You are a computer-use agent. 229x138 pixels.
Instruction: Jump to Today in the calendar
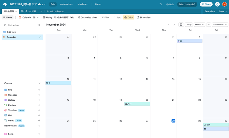tap(189, 25)
